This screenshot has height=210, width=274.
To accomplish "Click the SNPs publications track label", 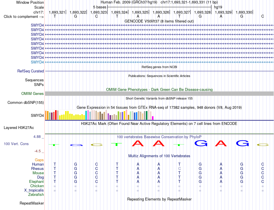I will (x=39, y=85).
